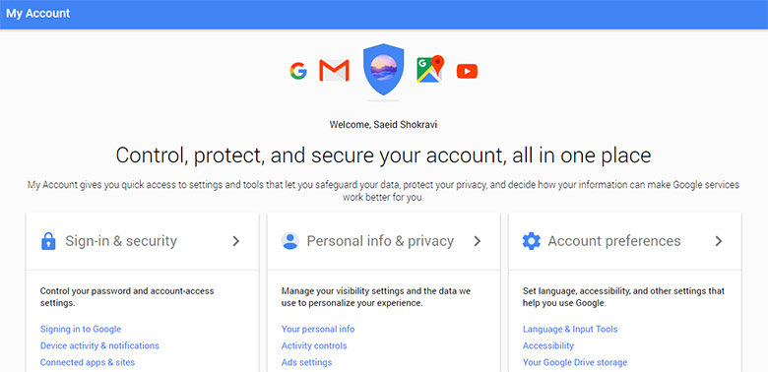Open Your personal info link

(x=318, y=329)
